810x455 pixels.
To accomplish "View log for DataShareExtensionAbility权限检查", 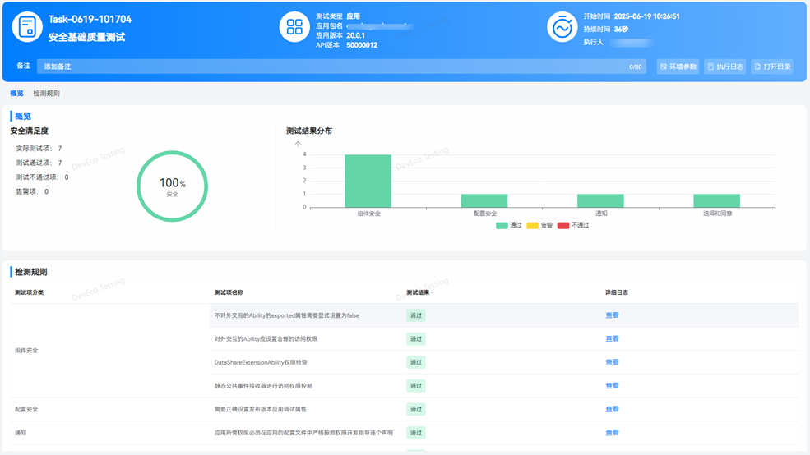I will tap(612, 362).
